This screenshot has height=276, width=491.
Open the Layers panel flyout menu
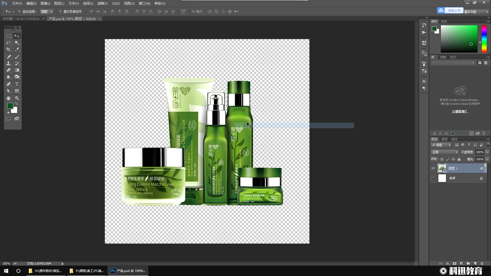488,139
